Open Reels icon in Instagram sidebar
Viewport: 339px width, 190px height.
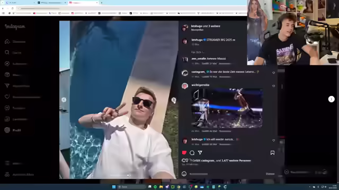click(7, 75)
